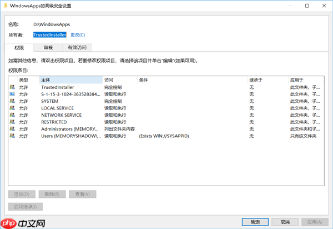Image resolution: width=333 pixels, height=229 pixels.
Task: Click the LOCAL SERVICE row user icon
Action: pos(12,108)
